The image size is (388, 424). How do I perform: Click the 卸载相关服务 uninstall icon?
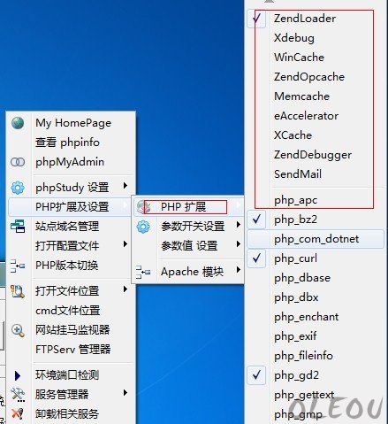(x=18, y=413)
